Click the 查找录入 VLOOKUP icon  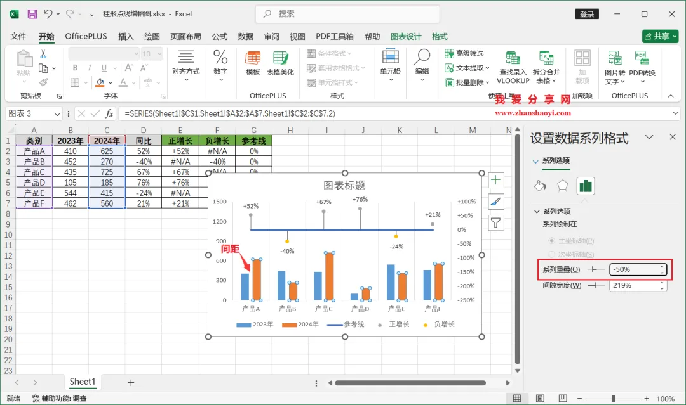(513, 58)
